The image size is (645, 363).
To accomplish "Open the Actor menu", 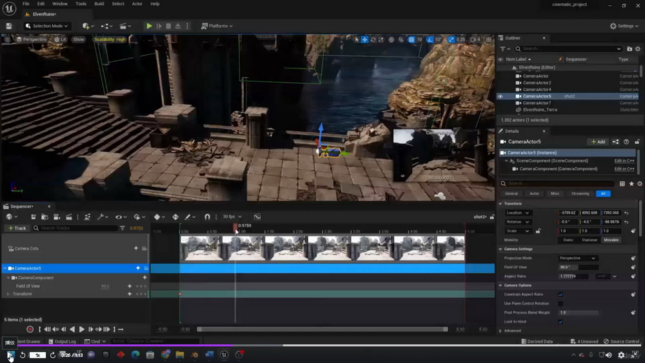I will [137, 4].
